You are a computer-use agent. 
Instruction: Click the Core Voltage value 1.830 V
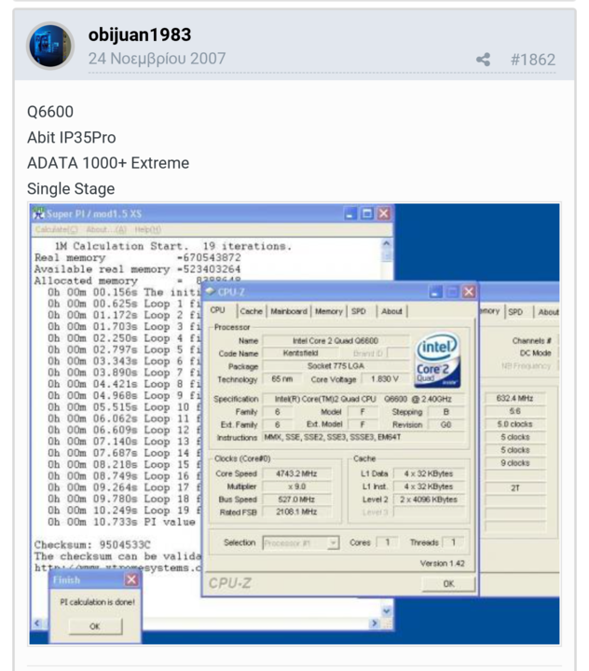tap(384, 379)
